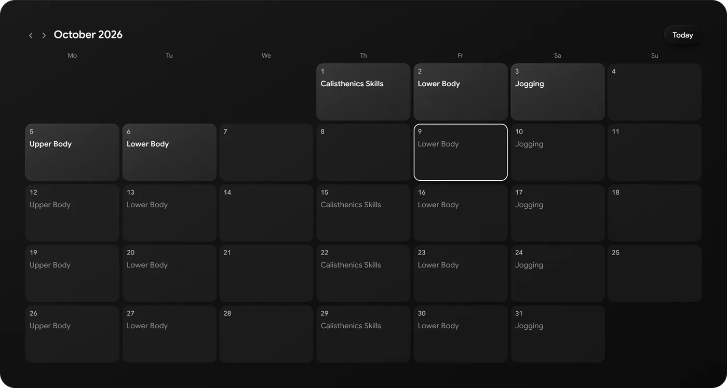The width and height of the screenshot is (727, 388).
Task: Open highlighted October 9 Lower Body day
Action: 461,152
